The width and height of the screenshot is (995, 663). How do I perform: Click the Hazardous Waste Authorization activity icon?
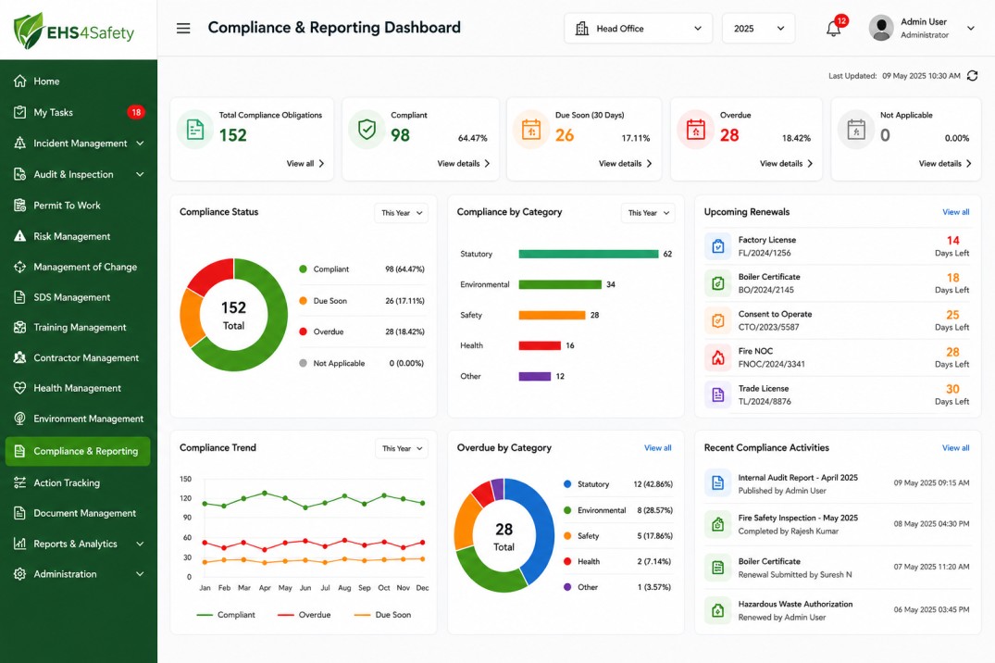coord(717,610)
